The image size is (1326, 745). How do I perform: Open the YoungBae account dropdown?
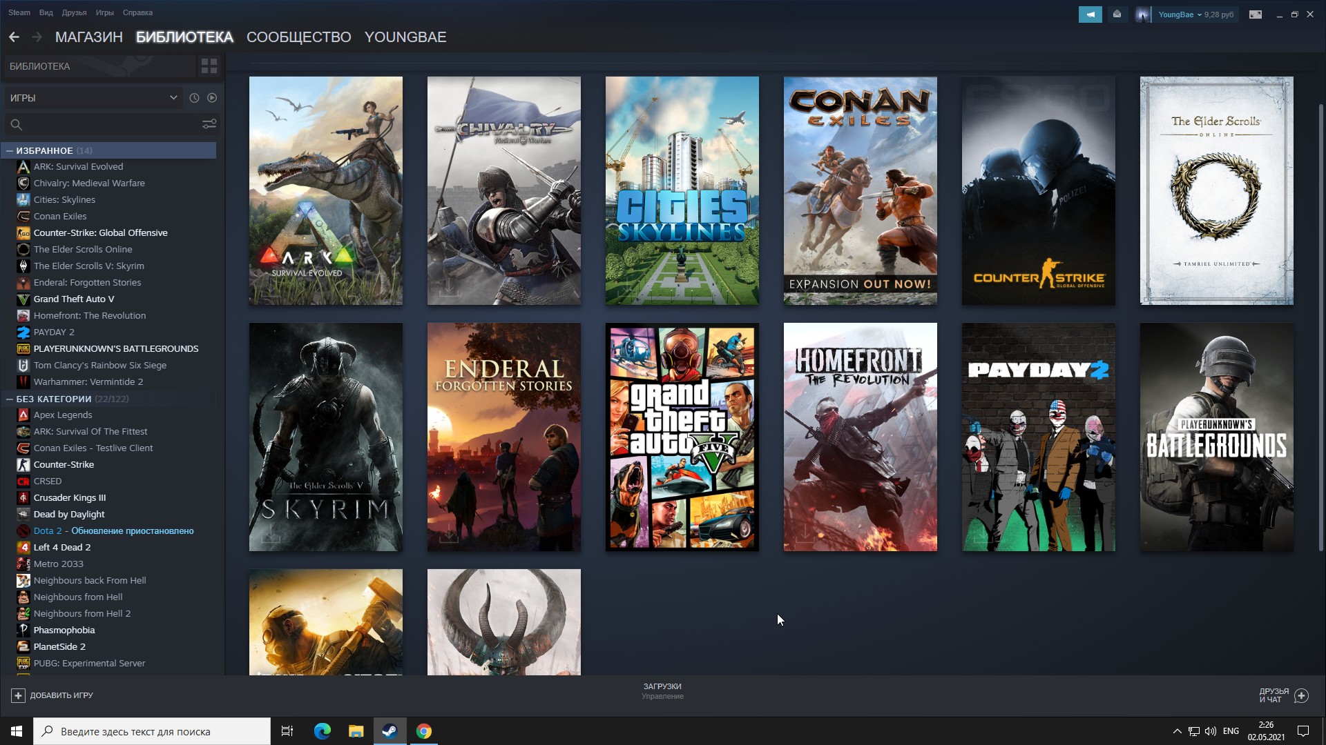tap(1195, 14)
